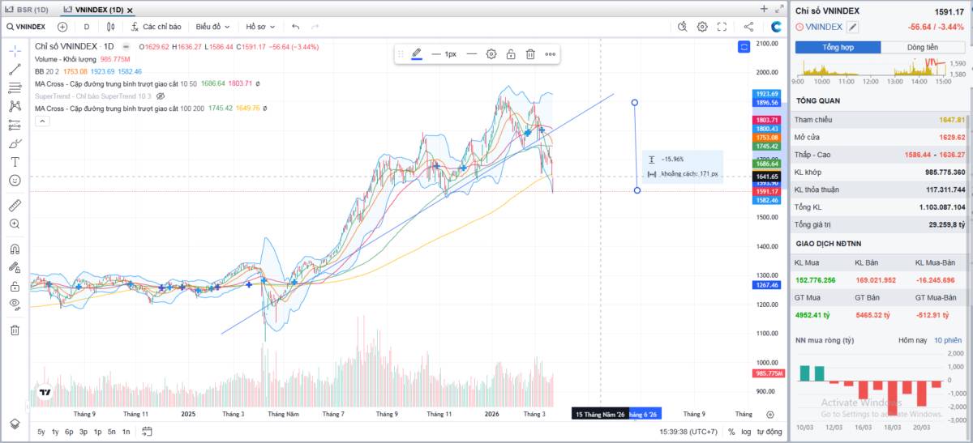Select the text annotation tool
Image resolution: width=973 pixels, height=443 pixels.
tap(15, 162)
